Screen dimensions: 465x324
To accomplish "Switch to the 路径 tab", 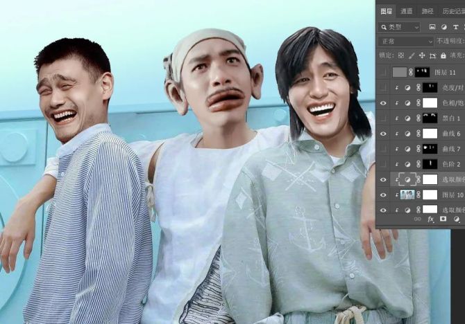I will [x=428, y=11].
